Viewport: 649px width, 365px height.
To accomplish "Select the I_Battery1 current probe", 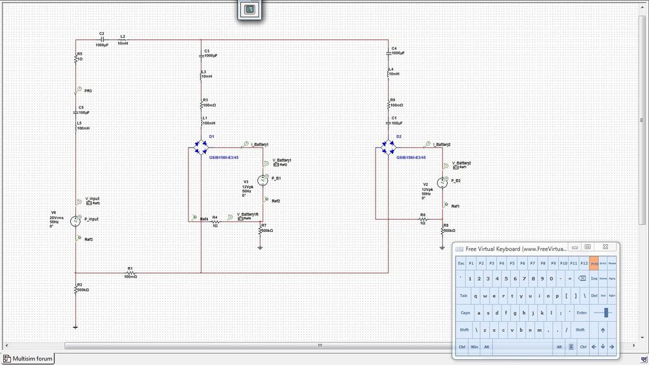I will tap(245, 144).
